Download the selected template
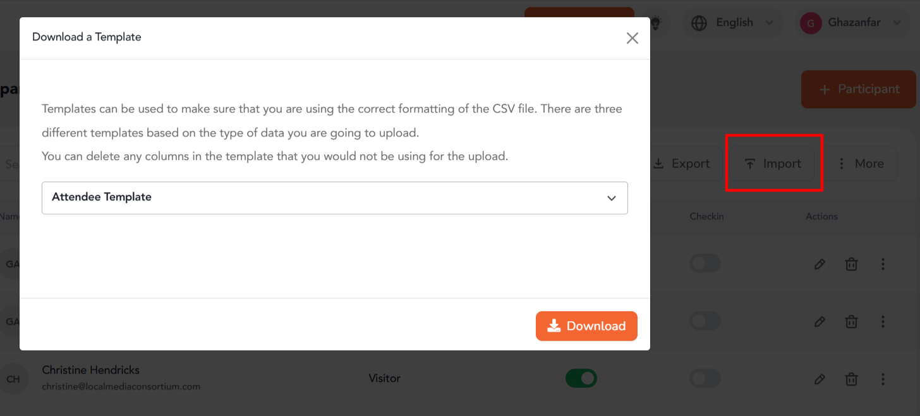 (x=586, y=326)
